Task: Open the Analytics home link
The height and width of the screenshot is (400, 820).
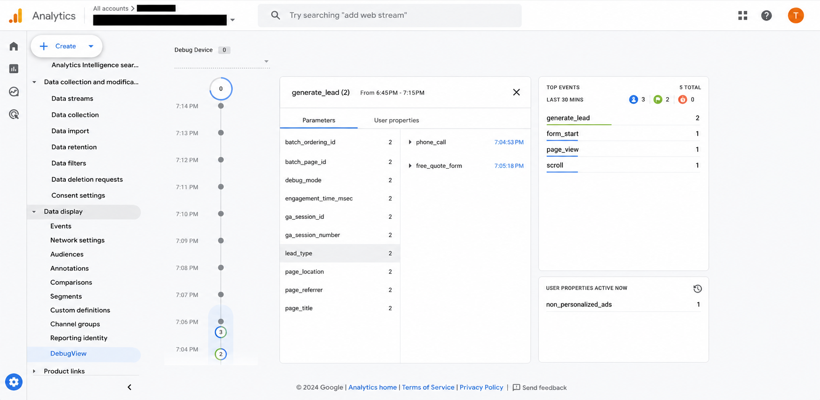Action: click(373, 387)
